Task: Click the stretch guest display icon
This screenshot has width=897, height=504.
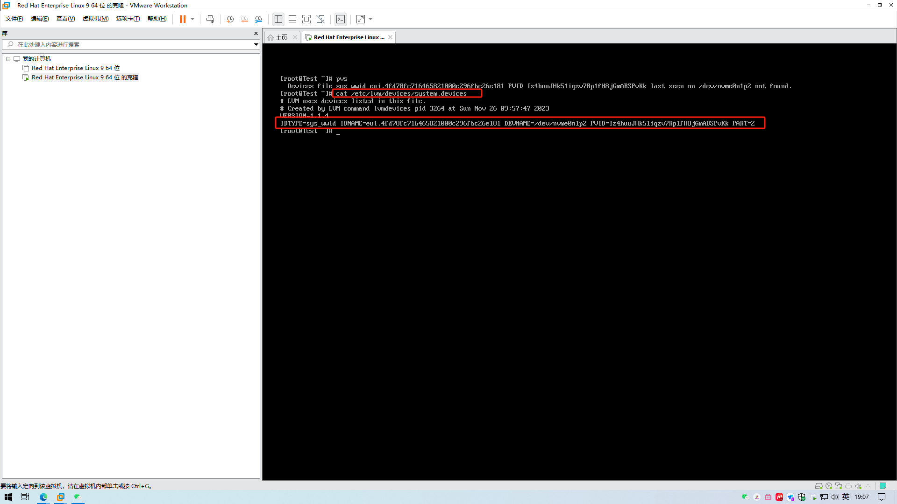Action: 361,19
